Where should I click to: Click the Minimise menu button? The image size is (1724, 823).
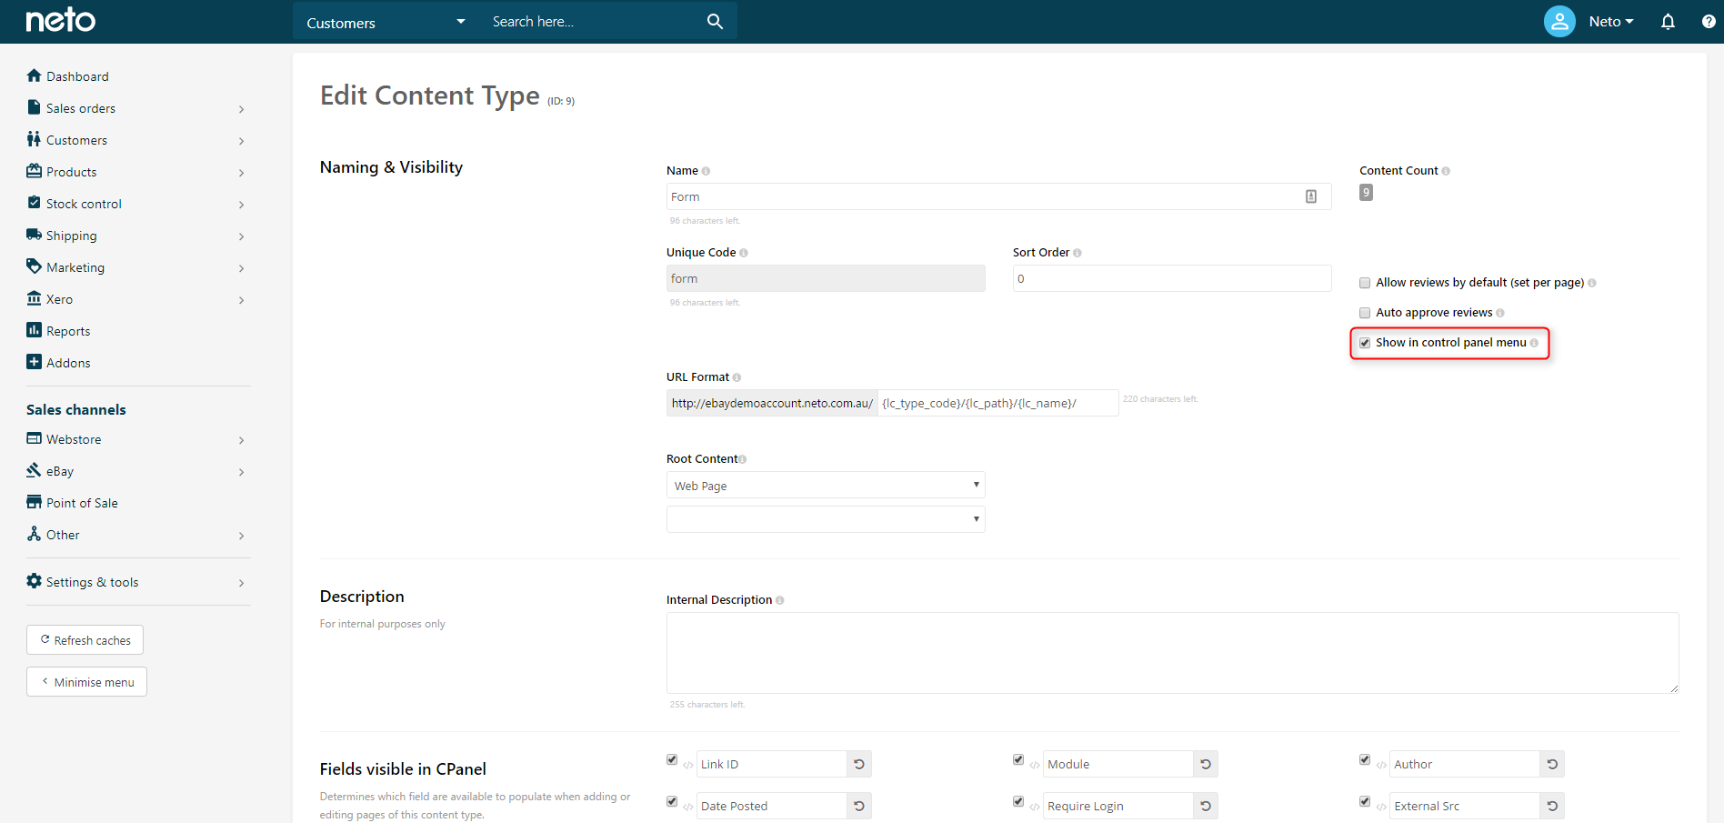tap(86, 682)
